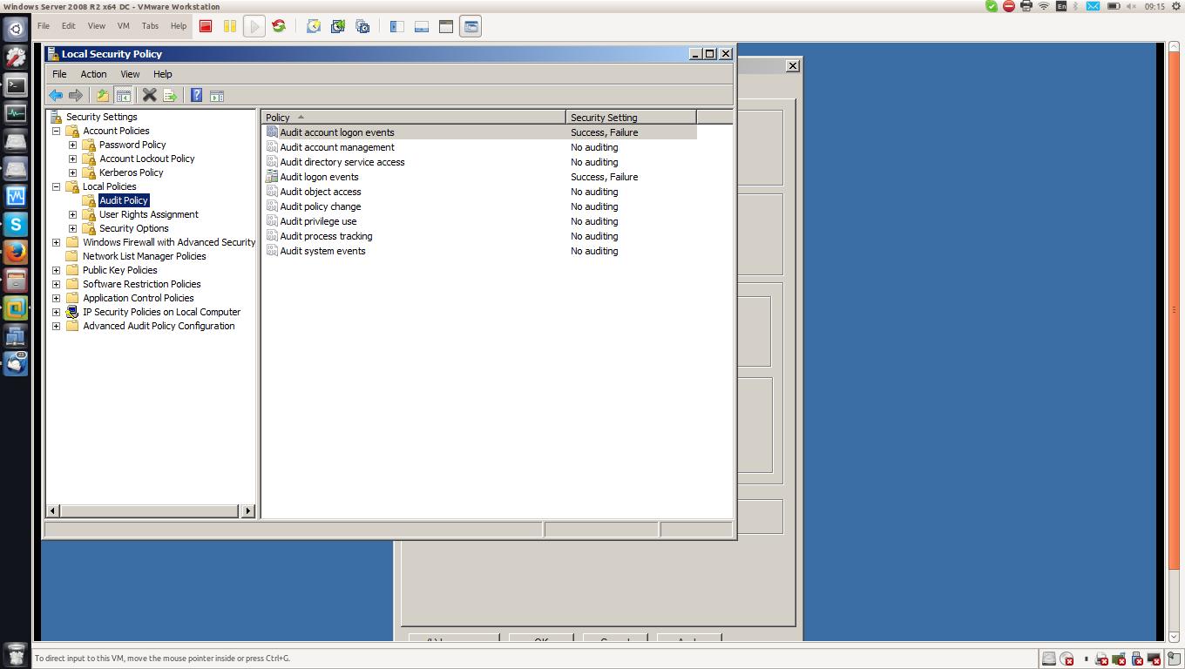The width and height of the screenshot is (1185, 669).
Task: Toggle the Show/Hide Action Pane icon
Action: coord(217,95)
